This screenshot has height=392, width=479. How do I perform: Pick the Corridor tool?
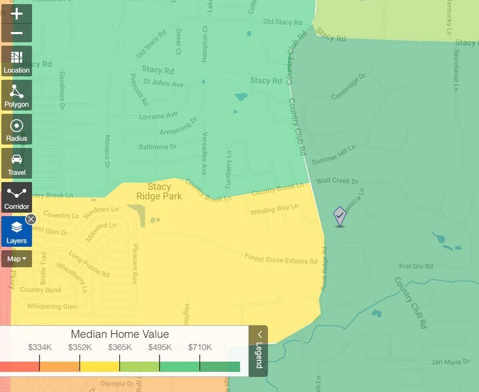pos(17,198)
